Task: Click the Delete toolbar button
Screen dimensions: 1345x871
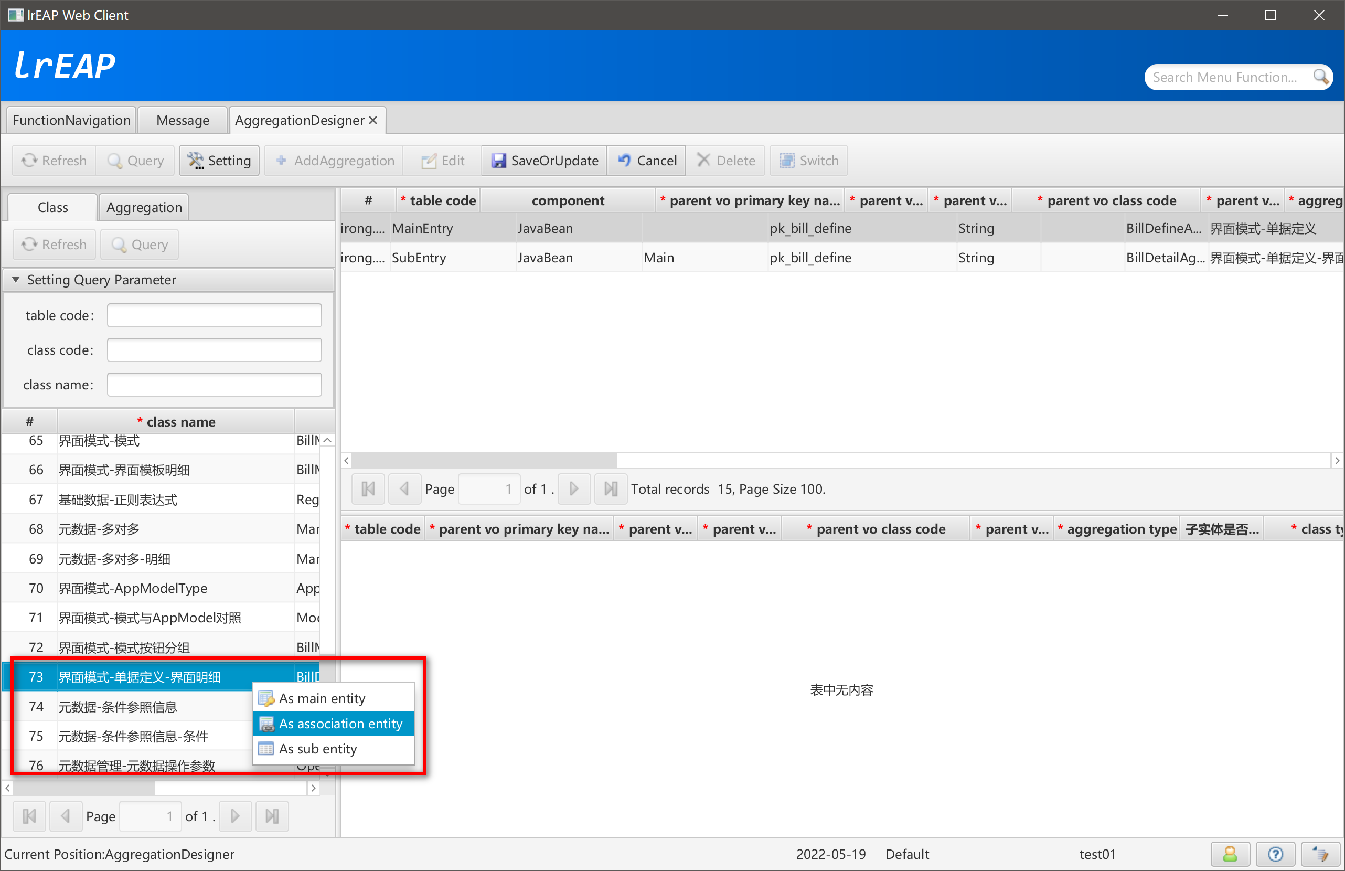Action: coord(726,161)
